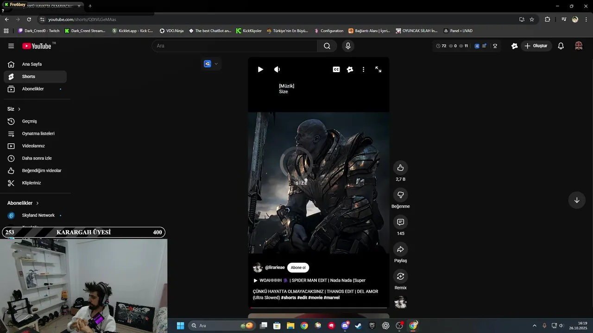The width and height of the screenshot is (593, 333).
Task: Bookmark this page with the star
Action: (x=532, y=19)
